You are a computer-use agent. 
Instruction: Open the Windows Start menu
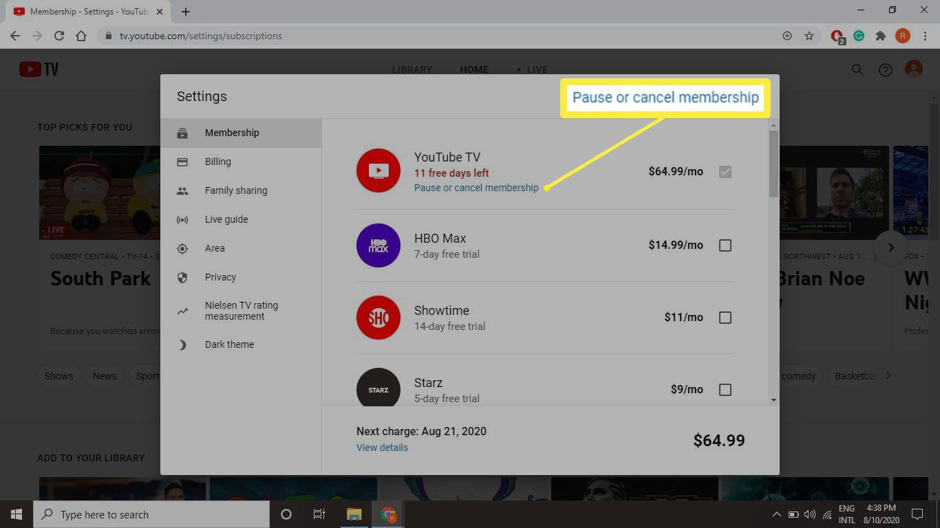pos(17,514)
